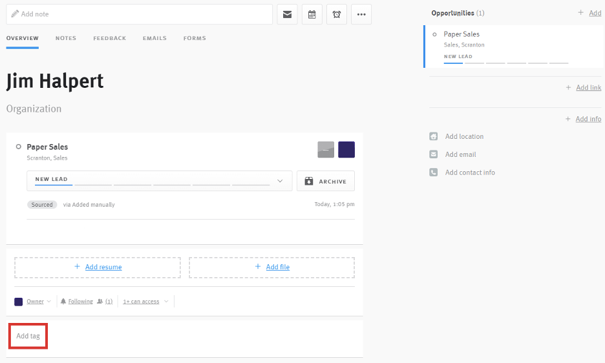The image size is (605, 363).
Task: Click the pencil icon in Add note
Action: pyautogui.click(x=15, y=14)
